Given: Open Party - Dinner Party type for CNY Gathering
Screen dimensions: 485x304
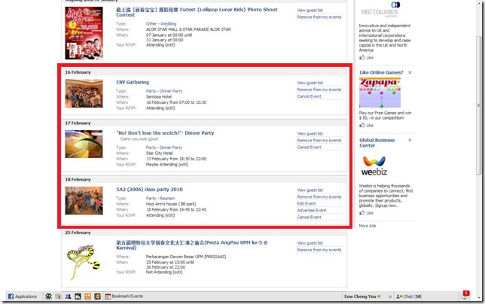Looking at the screenshot, I should click(x=164, y=92).
